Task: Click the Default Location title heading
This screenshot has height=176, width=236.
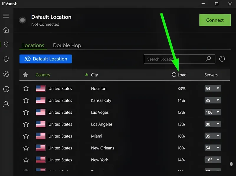Action: 51,17
